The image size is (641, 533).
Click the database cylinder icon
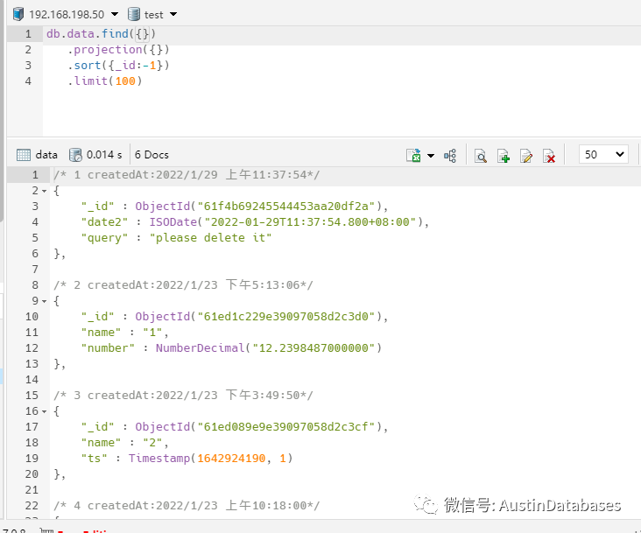click(134, 14)
